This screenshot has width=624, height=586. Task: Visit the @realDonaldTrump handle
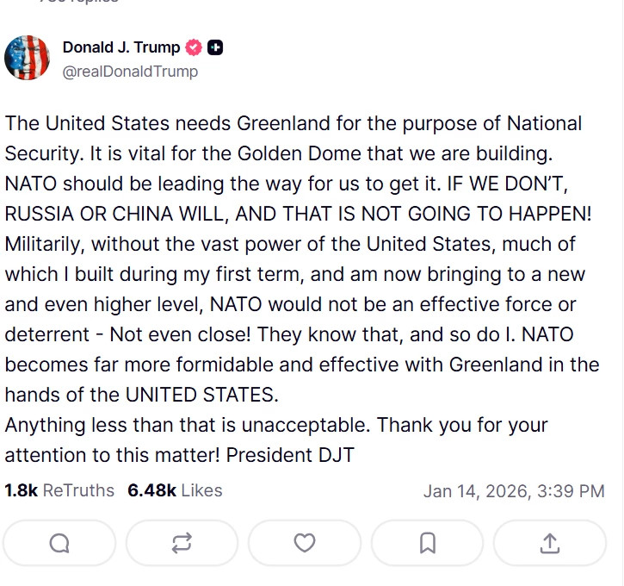tap(130, 72)
